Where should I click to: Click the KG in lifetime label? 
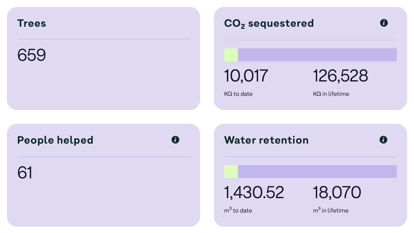point(331,94)
